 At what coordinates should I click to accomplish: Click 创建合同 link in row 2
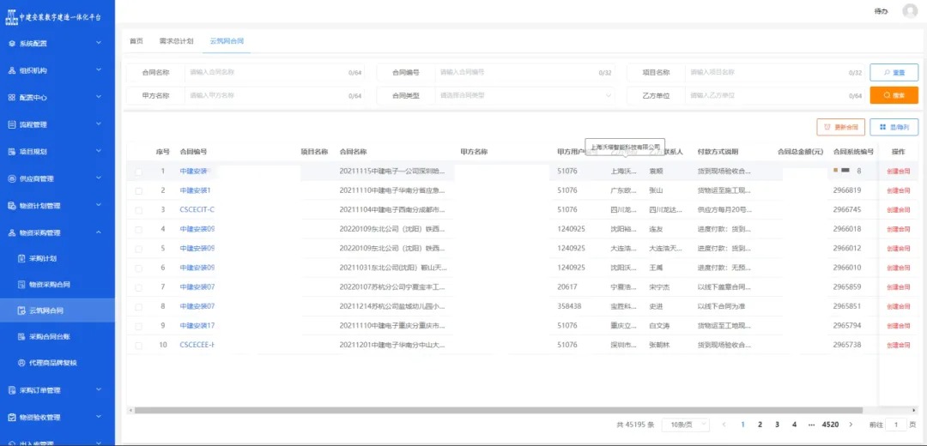coord(898,190)
